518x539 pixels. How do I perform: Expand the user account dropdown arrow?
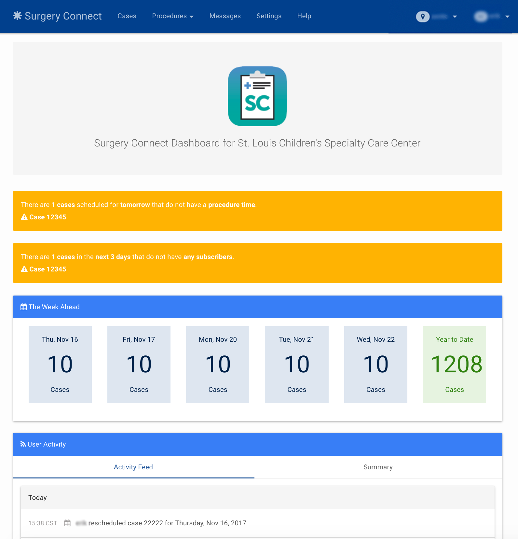click(x=507, y=17)
